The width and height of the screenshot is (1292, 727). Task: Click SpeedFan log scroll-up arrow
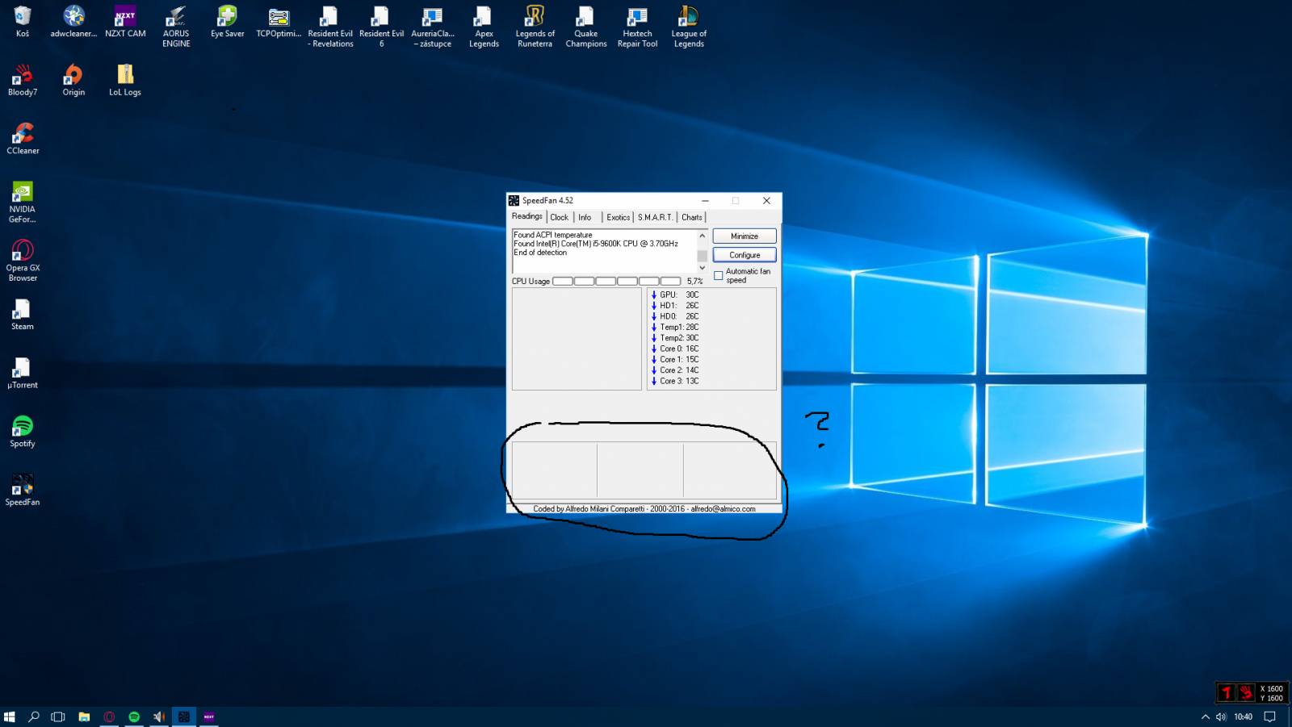tap(702, 236)
